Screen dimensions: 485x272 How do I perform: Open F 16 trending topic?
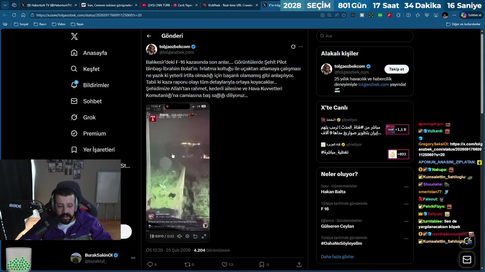325,209
